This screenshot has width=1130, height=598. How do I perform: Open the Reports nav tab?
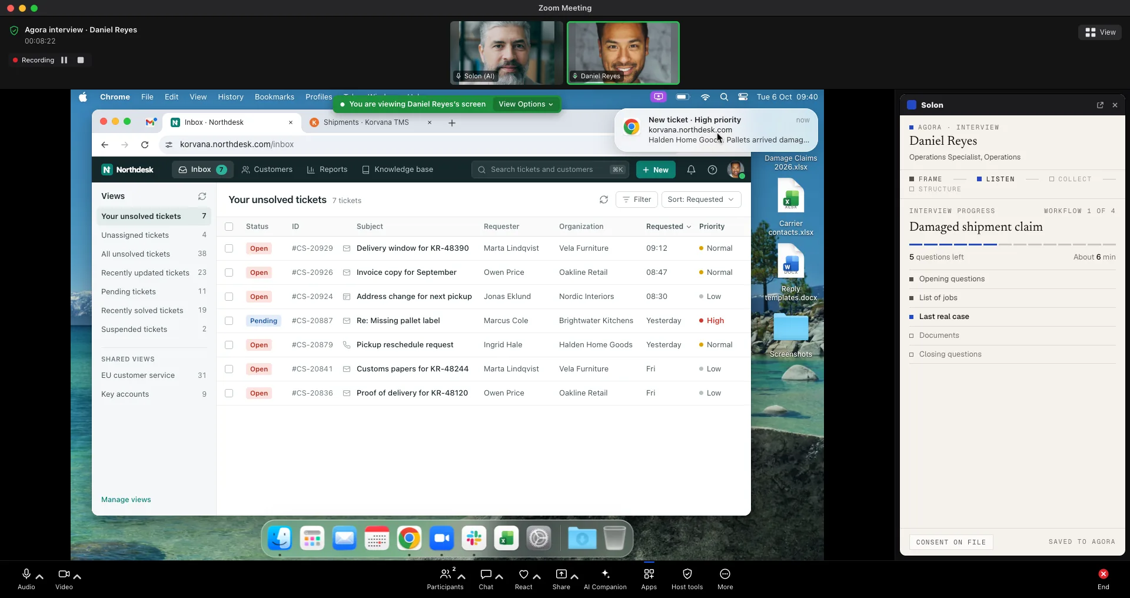coord(327,170)
